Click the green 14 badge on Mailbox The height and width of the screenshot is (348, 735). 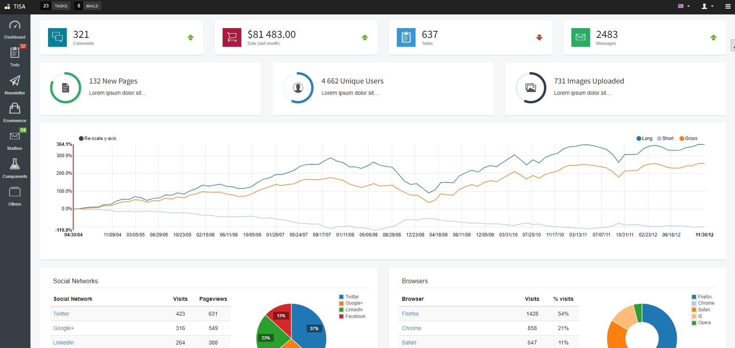[x=23, y=130]
